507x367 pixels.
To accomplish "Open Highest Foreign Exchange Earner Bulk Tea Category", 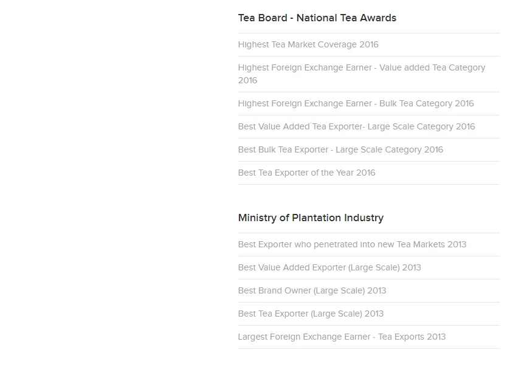I will point(356,103).
